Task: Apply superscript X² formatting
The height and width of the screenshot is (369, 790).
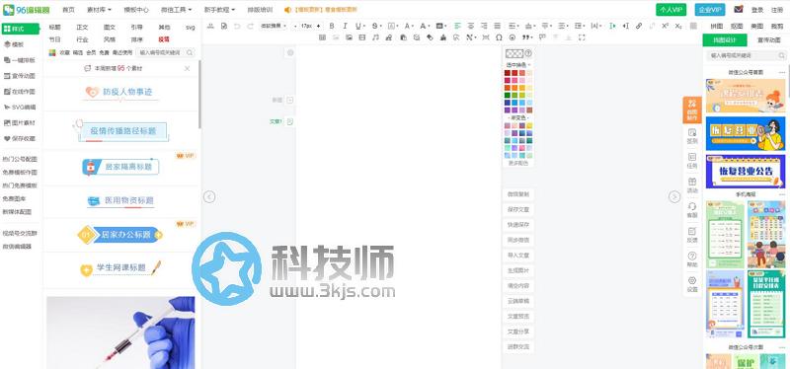Action: 666,26
